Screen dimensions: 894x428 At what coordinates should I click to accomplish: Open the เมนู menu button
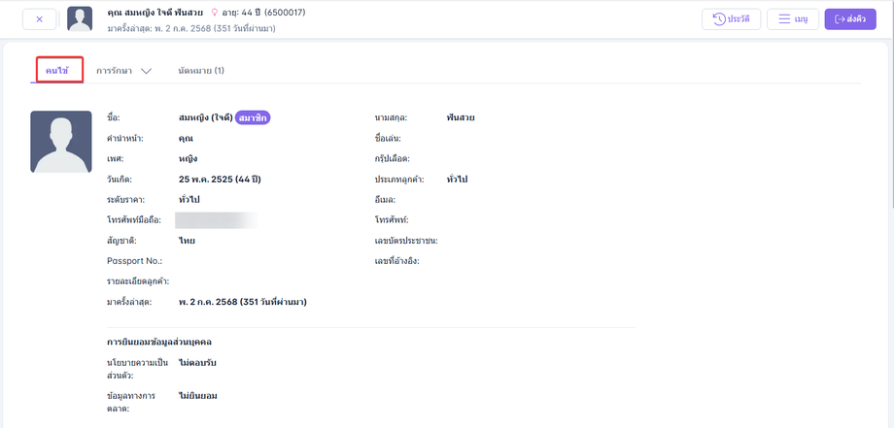click(793, 19)
